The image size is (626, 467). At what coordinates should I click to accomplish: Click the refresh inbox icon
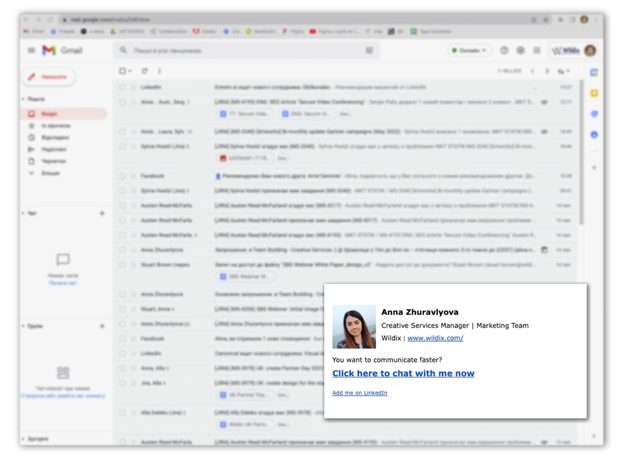coord(144,71)
